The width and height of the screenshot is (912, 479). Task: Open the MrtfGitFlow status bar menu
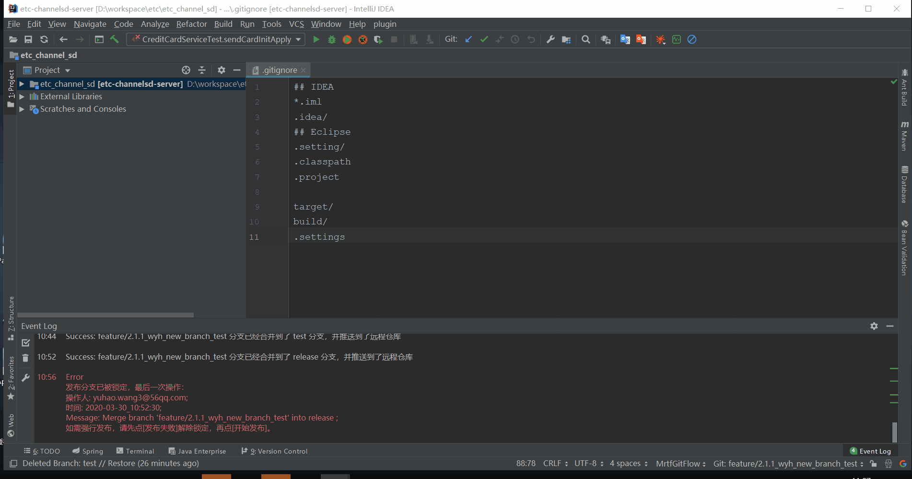tap(681, 464)
